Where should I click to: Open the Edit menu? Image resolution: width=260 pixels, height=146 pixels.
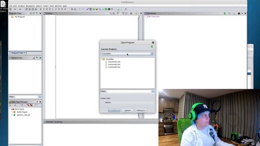pyautogui.click(x=15, y=6)
